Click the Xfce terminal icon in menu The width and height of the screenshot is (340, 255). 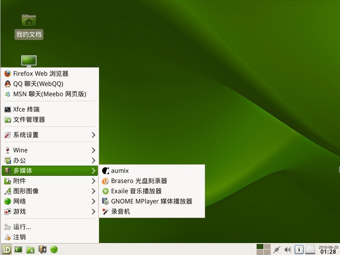click(x=8, y=109)
